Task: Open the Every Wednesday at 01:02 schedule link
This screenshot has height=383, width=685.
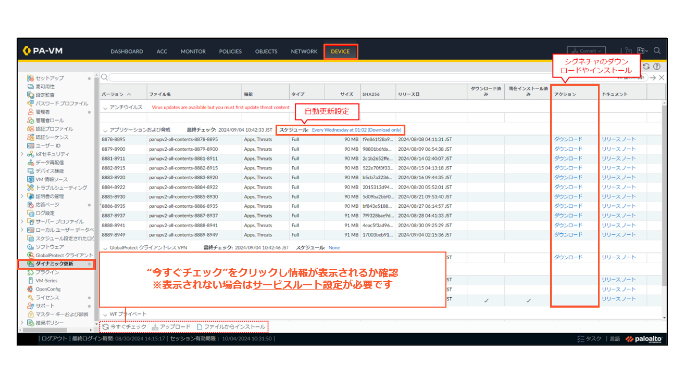Action: (357, 129)
